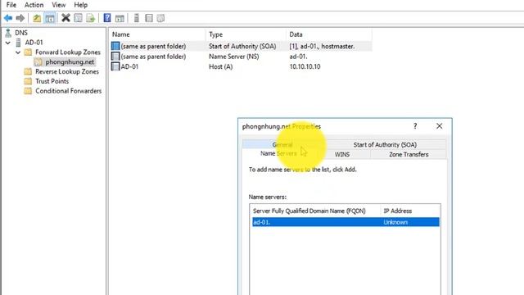The width and height of the screenshot is (524, 295).
Task: Switch to the Zone Transfers tab
Action: (x=409, y=154)
